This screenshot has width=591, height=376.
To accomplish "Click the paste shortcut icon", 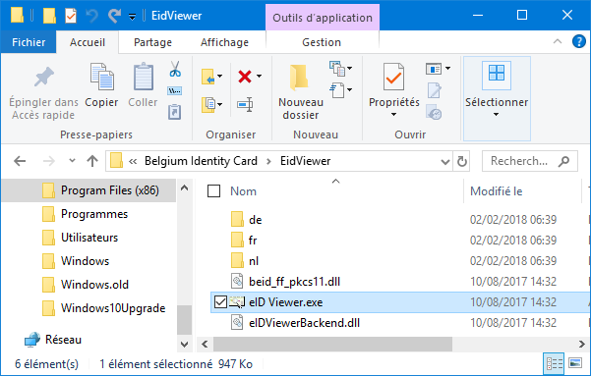I will coord(174,112).
